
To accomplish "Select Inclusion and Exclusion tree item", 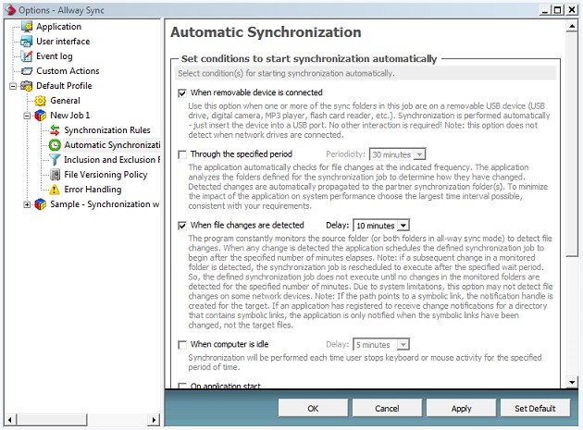I will (x=112, y=160).
